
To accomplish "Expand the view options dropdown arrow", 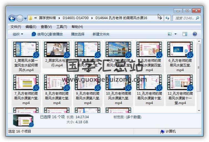I will pyautogui.click(x=175, y=34).
